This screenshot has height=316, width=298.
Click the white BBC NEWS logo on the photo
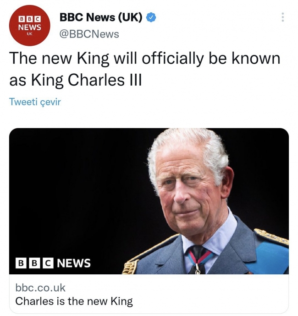[53, 263]
